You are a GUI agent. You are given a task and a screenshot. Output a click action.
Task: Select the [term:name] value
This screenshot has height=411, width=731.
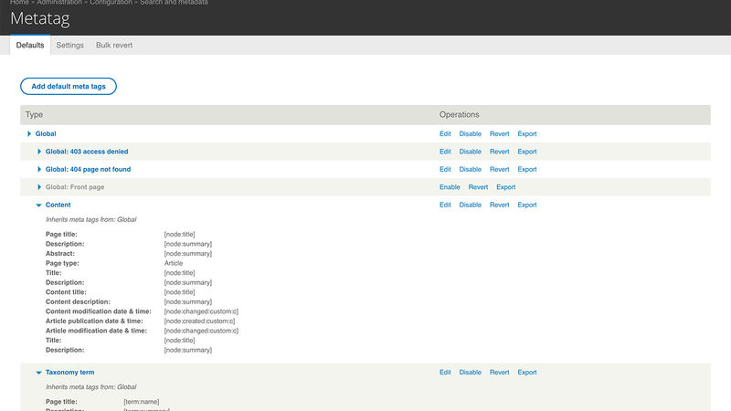click(142, 402)
